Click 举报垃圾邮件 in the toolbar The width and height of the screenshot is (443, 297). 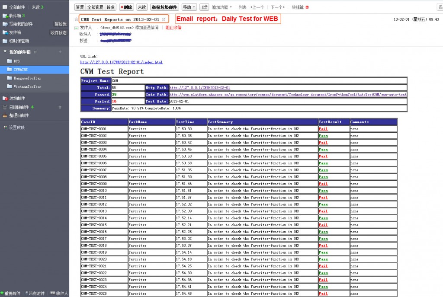coord(164,7)
